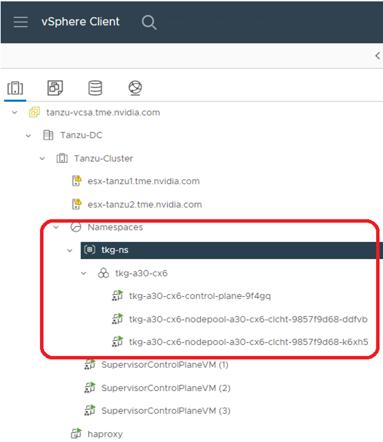Screen dimensions: 383x442
Task: Select SupervisorControlPlaneVM (3)
Action: tap(166, 410)
